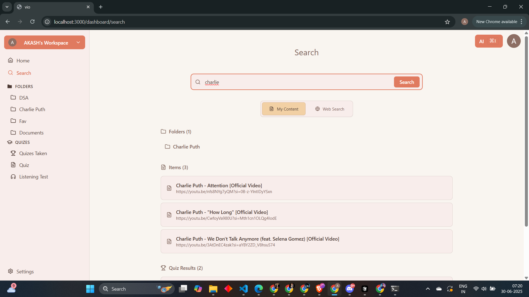Image resolution: width=529 pixels, height=297 pixels.
Task: Switch to Web Search mode
Action: (330, 109)
